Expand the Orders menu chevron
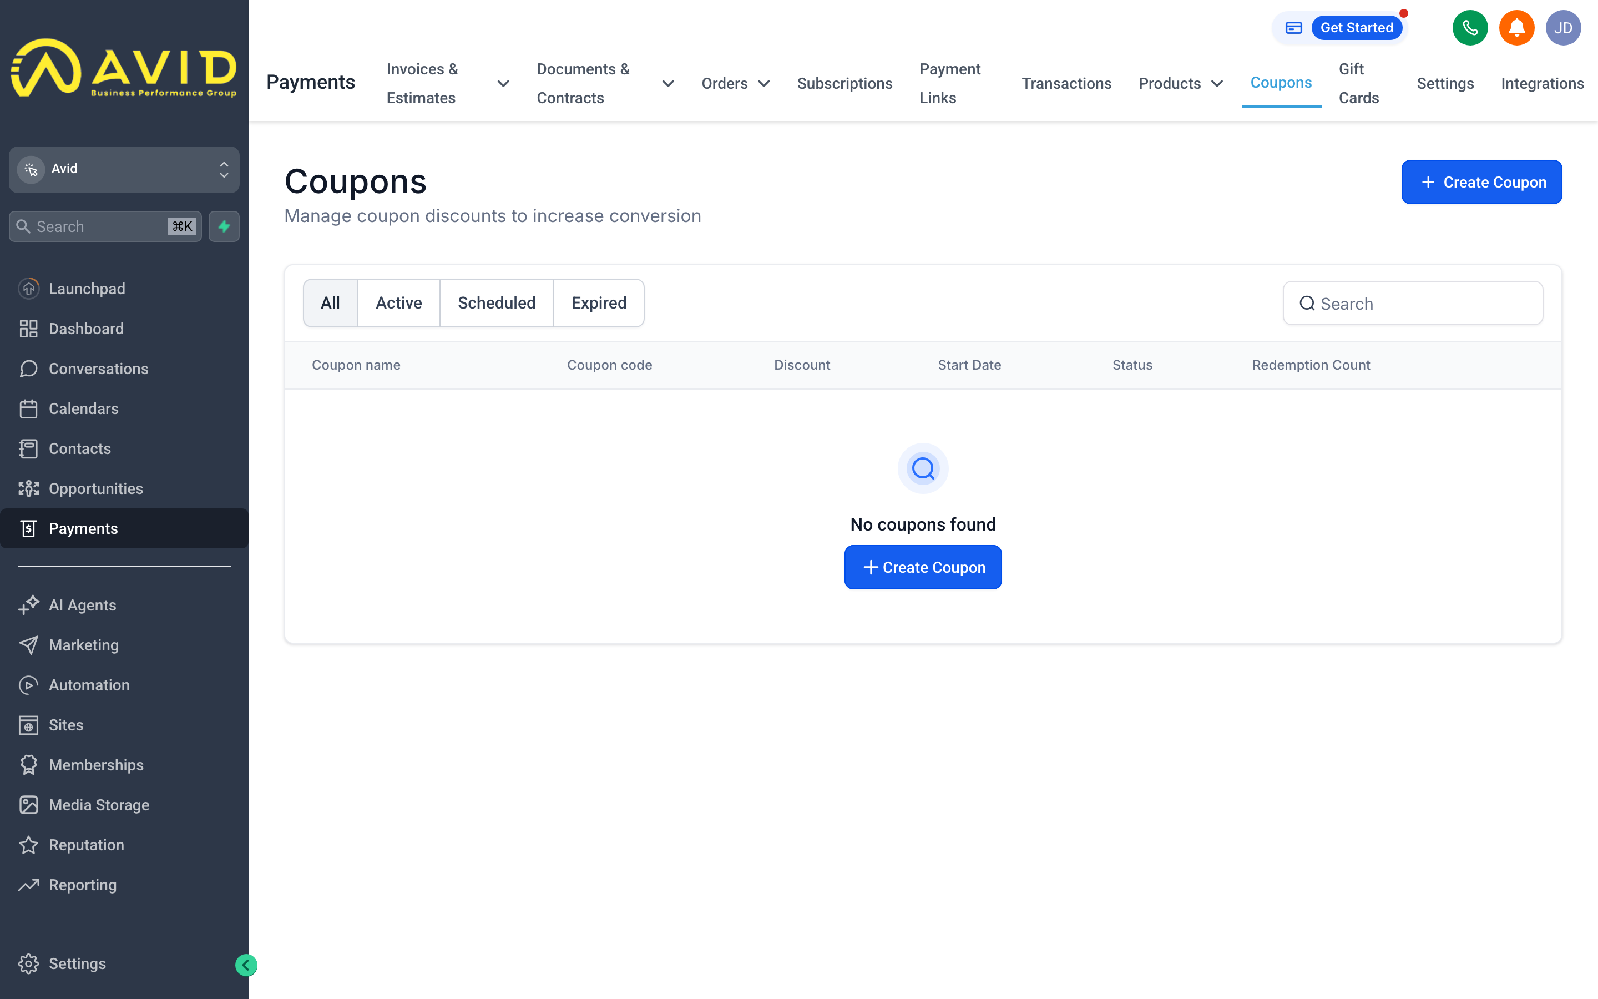Image resolution: width=1598 pixels, height=999 pixels. [764, 84]
